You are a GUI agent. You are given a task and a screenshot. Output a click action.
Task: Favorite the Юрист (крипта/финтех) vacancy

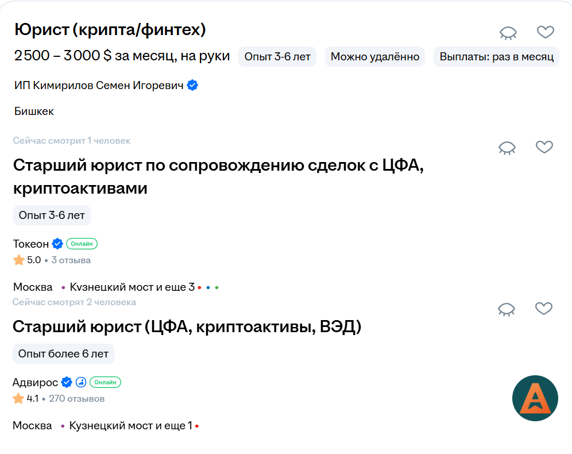pyautogui.click(x=546, y=32)
